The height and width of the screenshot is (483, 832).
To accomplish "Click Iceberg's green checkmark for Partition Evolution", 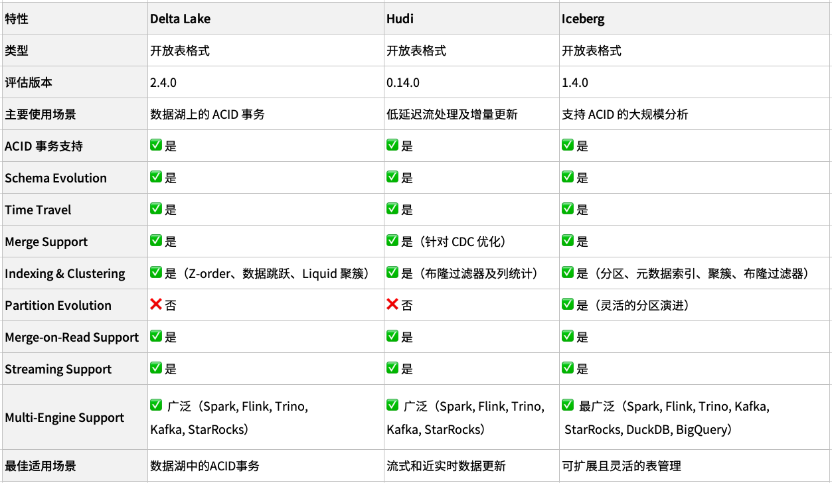I will click(x=568, y=305).
